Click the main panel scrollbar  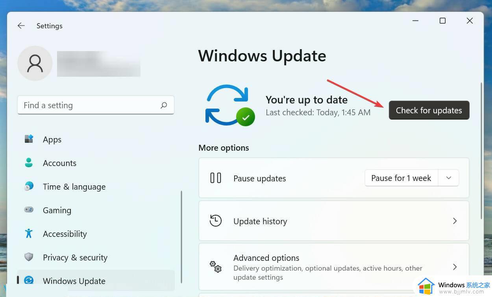481,151
